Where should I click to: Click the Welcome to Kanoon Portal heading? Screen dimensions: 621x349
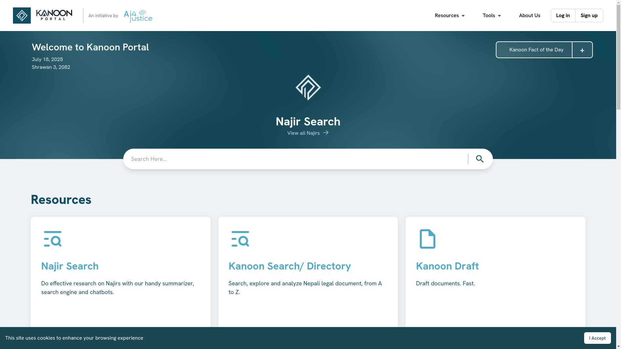coord(90,47)
